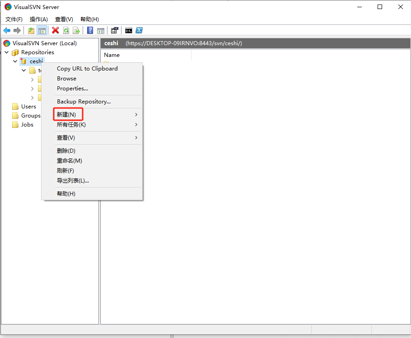Open the Command Prompt toolbar icon
This screenshot has width=411, height=338.
pyautogui.click(x=128, y=30)
